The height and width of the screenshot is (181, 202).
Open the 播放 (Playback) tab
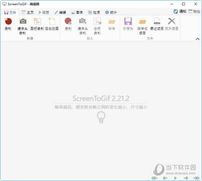tap(44, 12)
